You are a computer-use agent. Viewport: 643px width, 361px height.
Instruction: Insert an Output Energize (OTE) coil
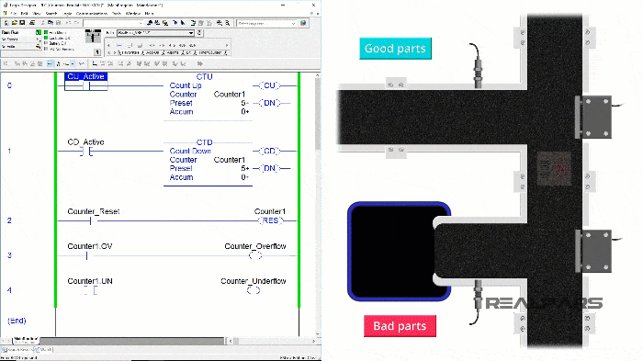pos(173,45)
